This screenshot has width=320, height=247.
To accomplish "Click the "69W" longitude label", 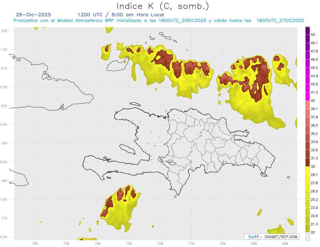I will pos(254,244).
